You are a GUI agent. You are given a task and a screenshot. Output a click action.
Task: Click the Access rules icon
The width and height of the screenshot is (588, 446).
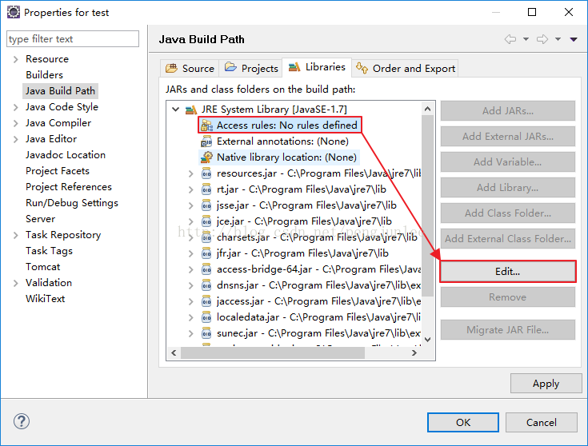coord(206,125)
